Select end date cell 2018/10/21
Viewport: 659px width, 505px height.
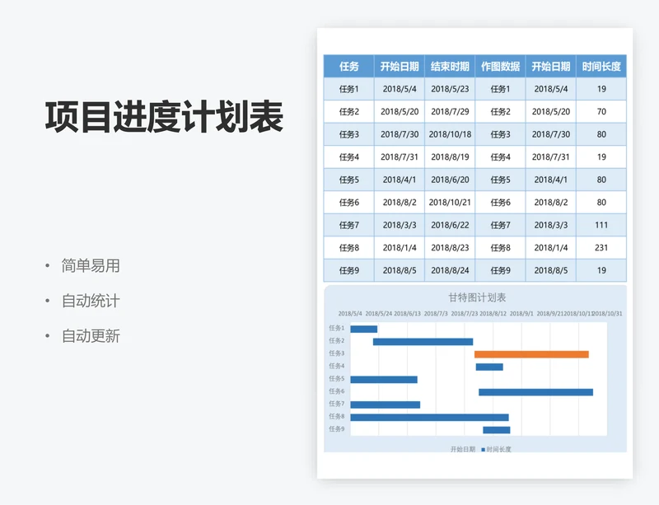[450, 203]
